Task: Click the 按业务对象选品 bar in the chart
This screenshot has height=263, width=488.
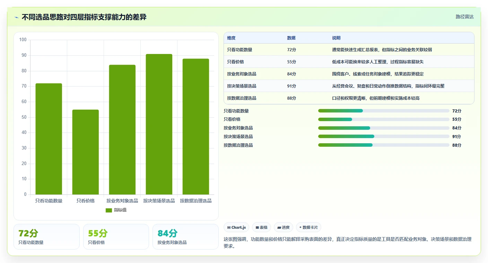Action: point(122,130)
